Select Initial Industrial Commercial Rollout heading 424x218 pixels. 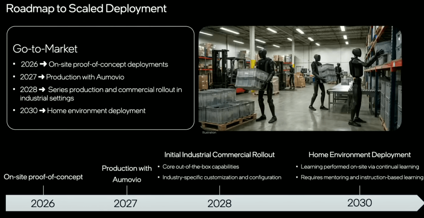pos(219,154)
